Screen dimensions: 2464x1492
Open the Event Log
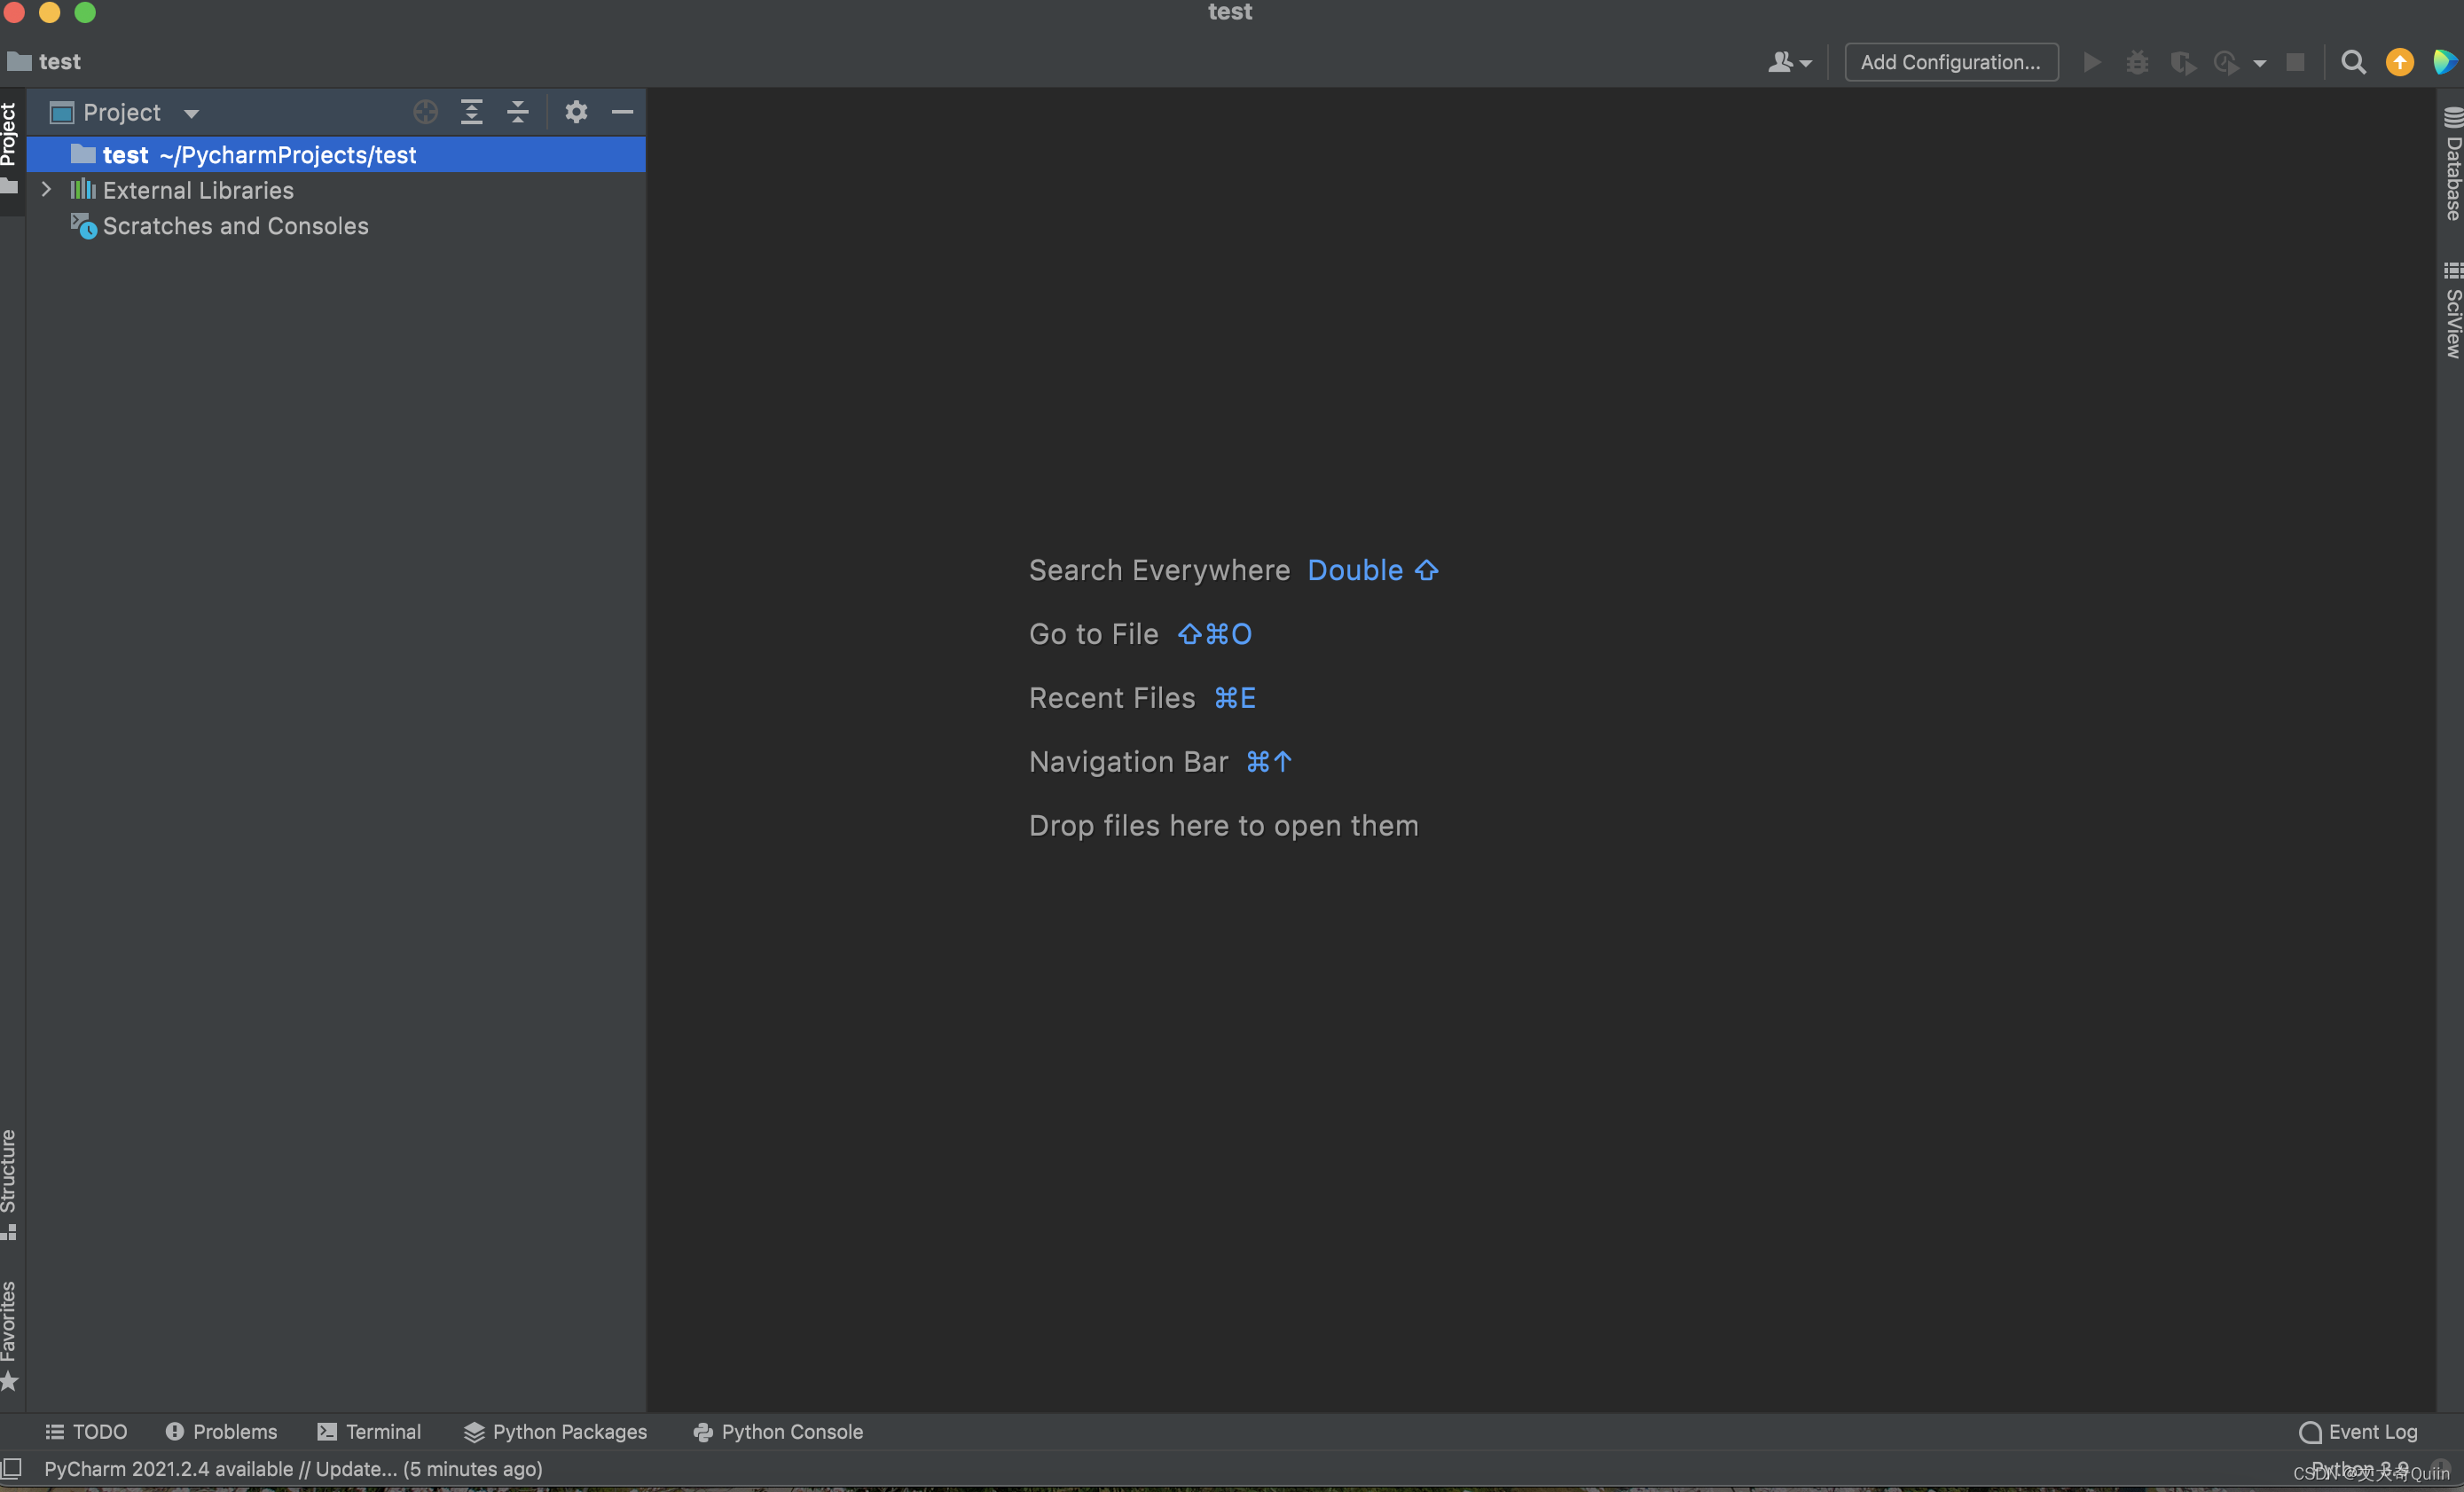2358,1431
